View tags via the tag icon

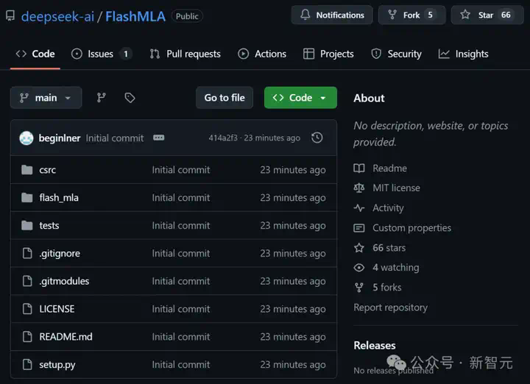coord(130,98)
